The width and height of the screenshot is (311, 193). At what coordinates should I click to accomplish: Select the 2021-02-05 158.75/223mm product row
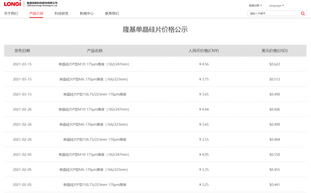[94, 184]
